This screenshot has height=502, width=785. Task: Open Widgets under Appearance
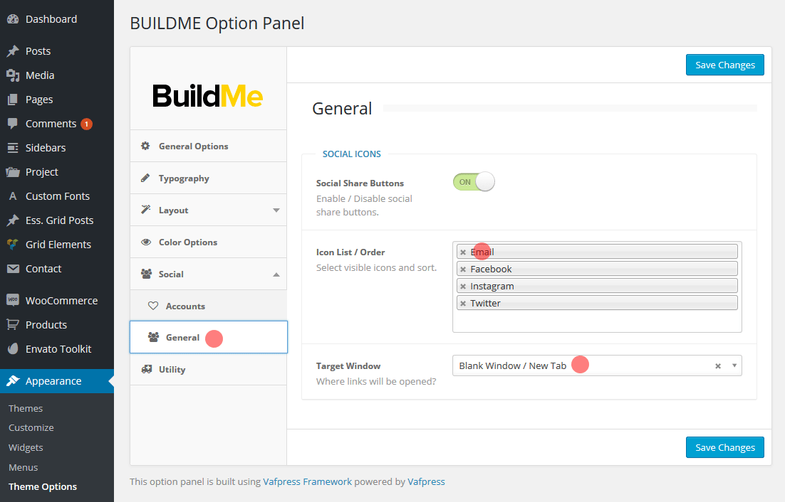coord(26,447)
